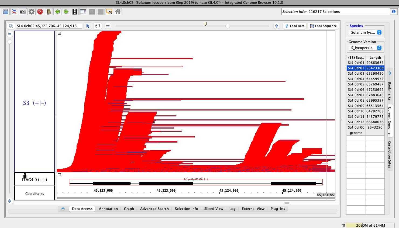Return to the home screen icon
The width and height of the screenshot is (399, 228).
[x=118, y=12]
